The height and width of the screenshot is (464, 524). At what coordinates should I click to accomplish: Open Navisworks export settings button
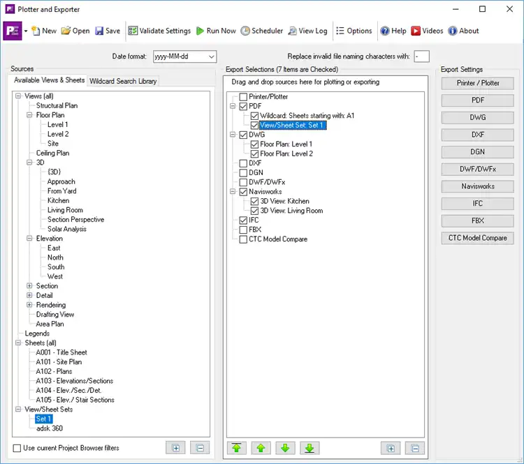pos(477,186)
